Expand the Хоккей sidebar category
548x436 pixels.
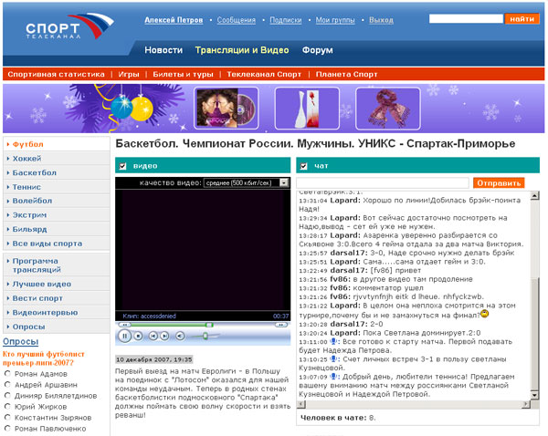28,159
